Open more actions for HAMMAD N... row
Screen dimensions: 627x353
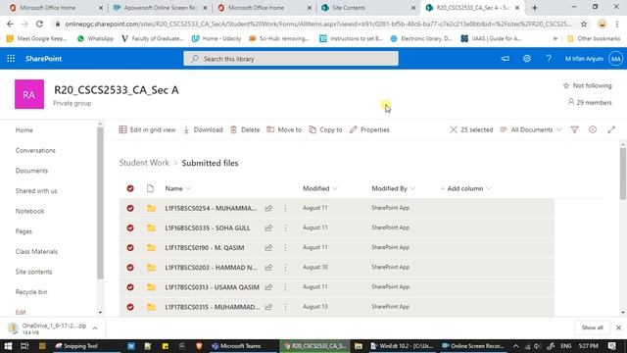pyautogui.click(x=285, y=268)
